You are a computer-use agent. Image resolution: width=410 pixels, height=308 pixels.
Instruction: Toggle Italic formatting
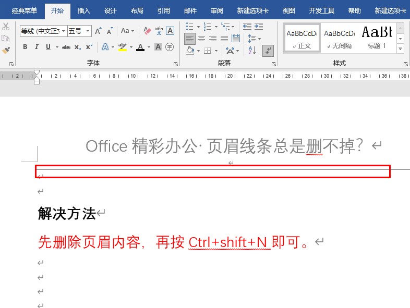click(37, 47)
